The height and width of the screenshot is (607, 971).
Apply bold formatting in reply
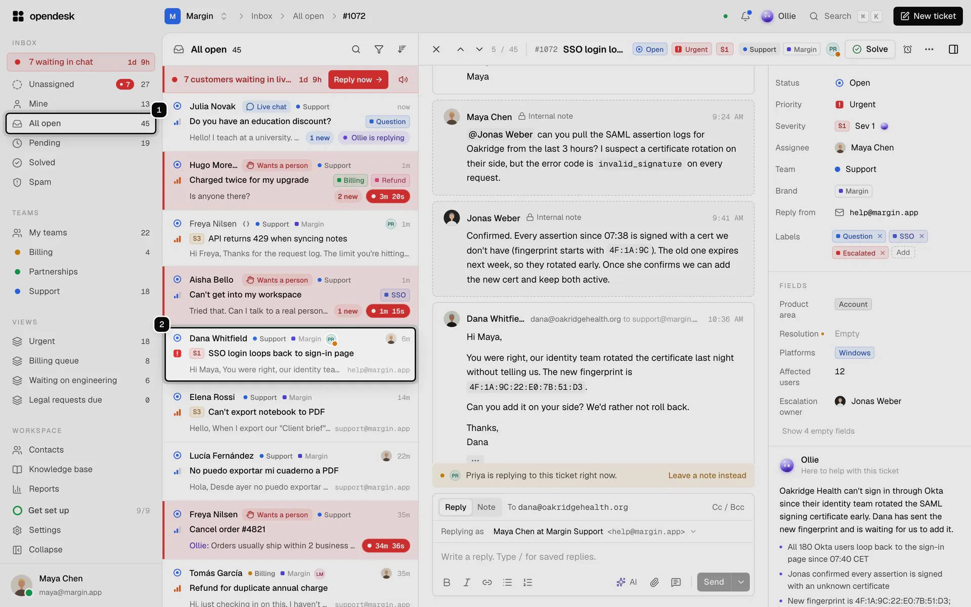coord(447,583)
